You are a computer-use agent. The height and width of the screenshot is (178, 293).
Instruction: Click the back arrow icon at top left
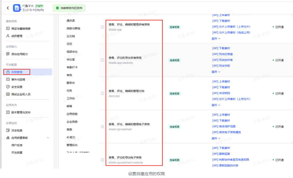(8, 8)
